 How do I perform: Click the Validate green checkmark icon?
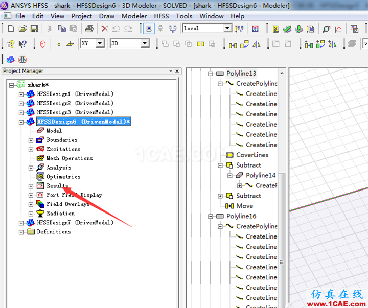pyautogui.click(x=287, y=29)
